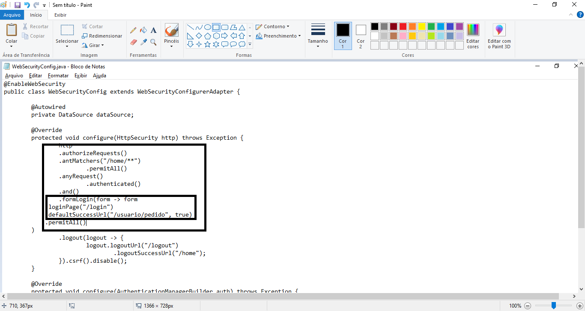Choose the Cloud callout shape
This screenshot has width=585, height=311.
(242, 44)
